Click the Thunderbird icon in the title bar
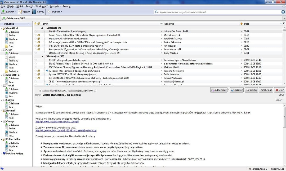 (x=2, y=2)
